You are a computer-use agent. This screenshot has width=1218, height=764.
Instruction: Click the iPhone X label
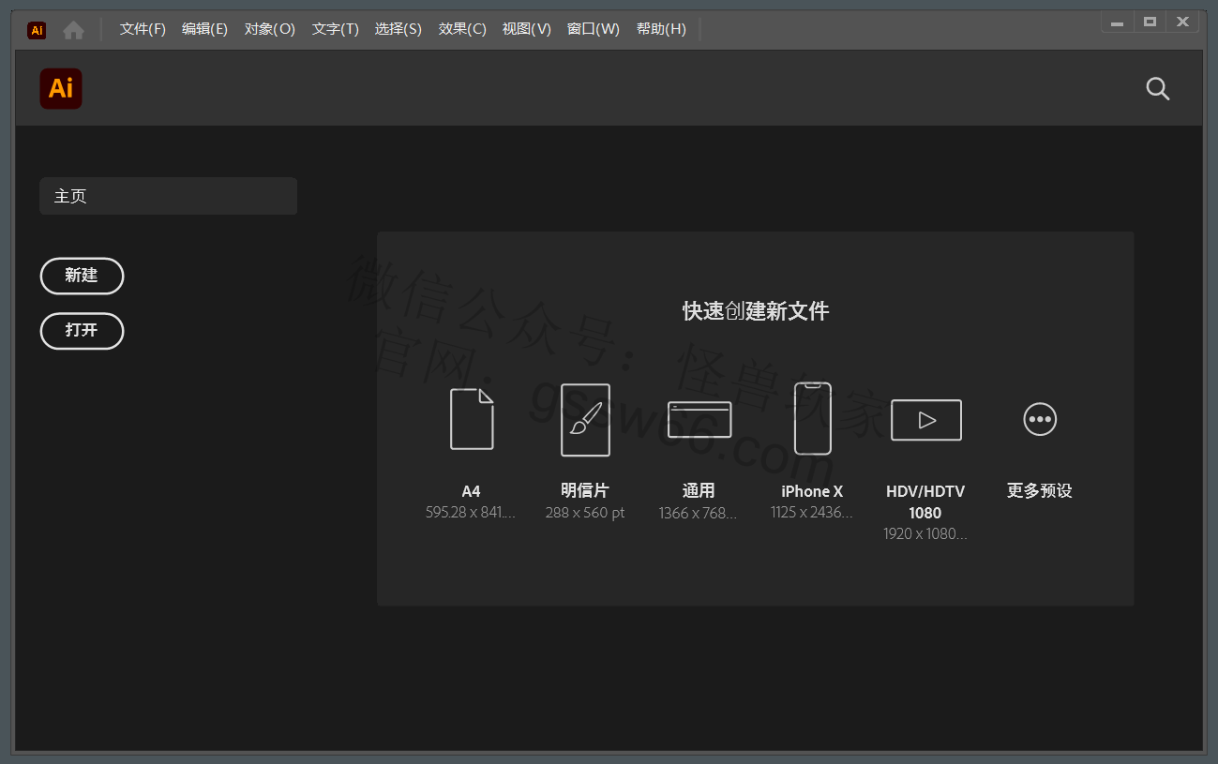(812, 491)
